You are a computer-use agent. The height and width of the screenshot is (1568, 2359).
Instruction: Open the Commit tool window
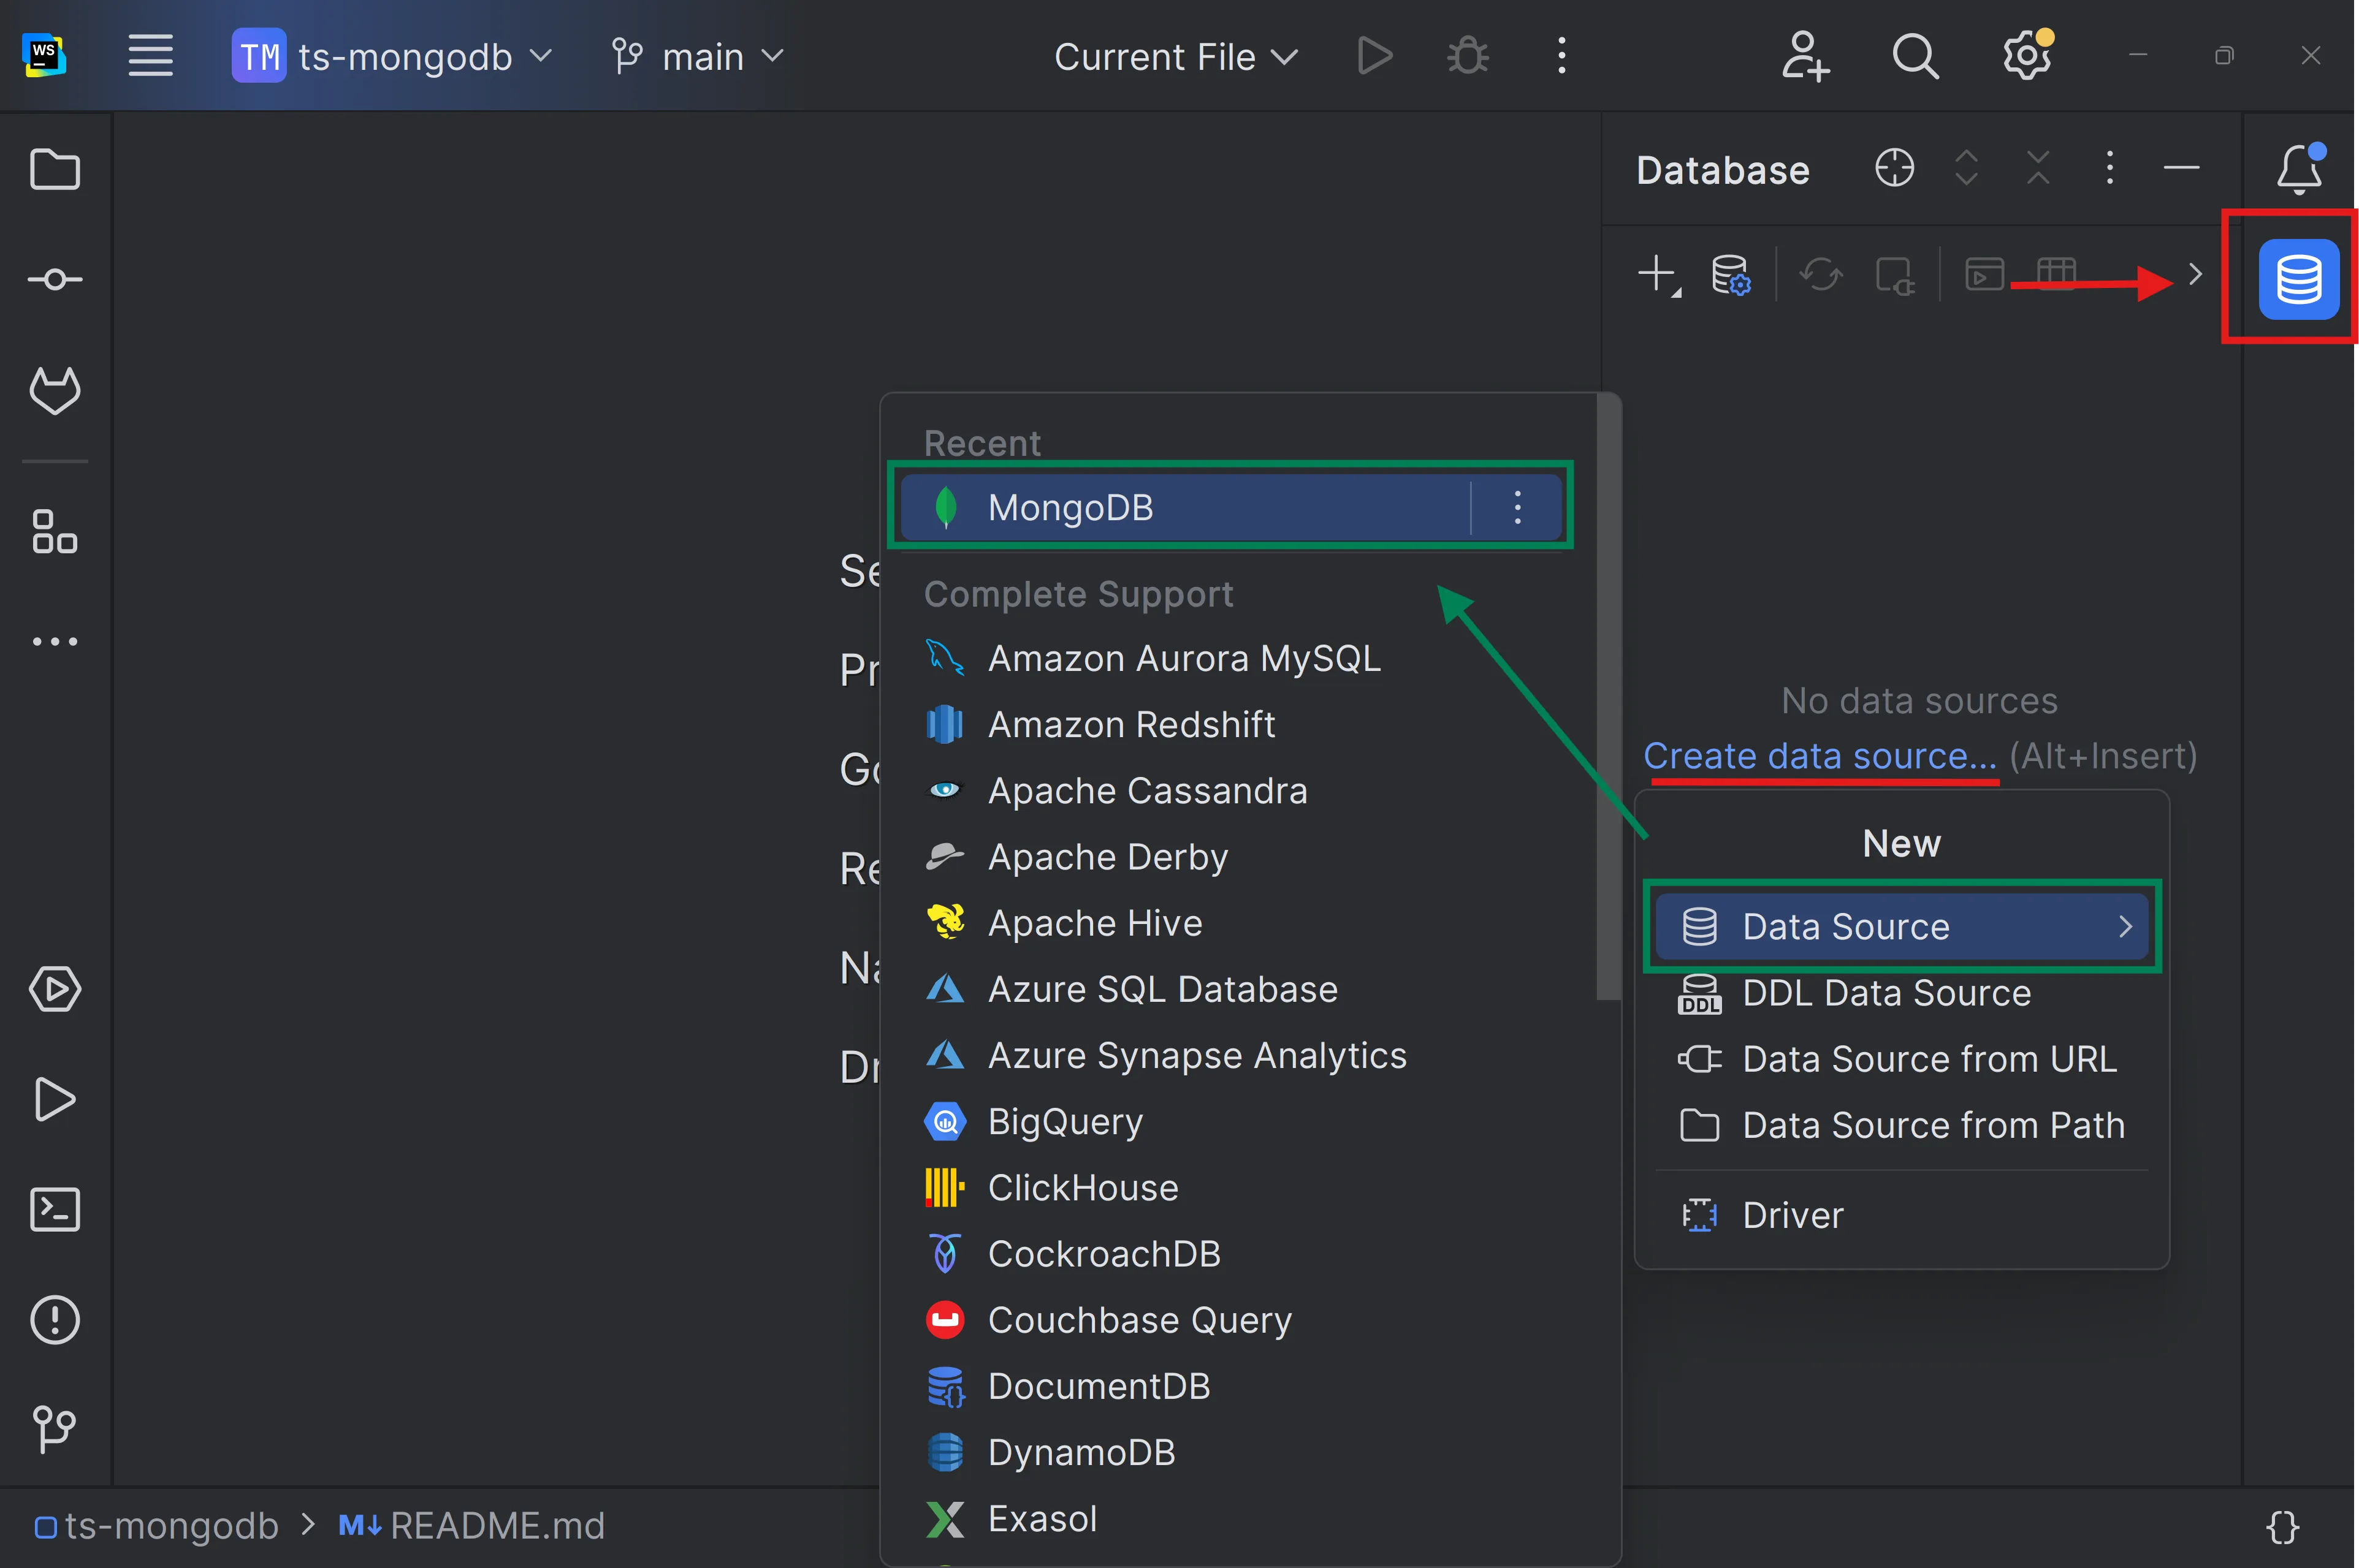54,279
